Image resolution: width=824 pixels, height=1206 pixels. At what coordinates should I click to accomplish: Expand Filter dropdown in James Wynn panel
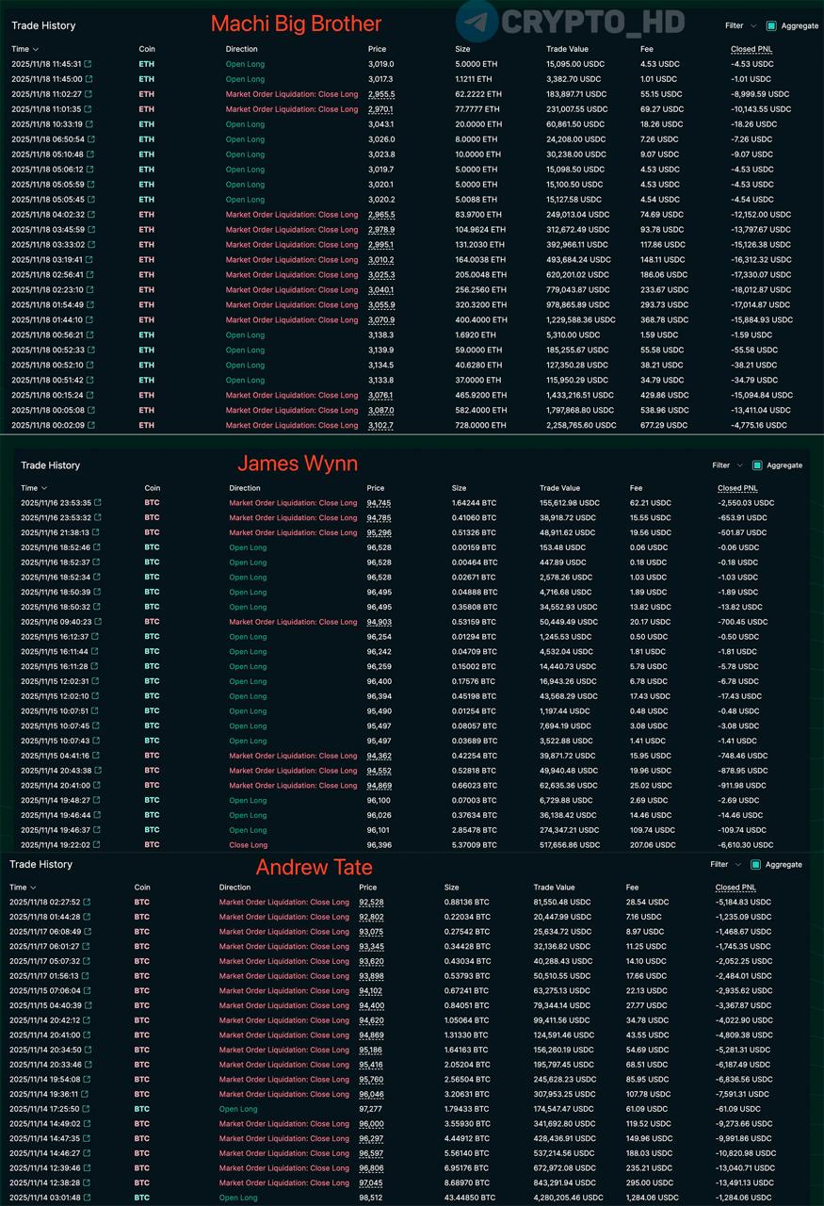727,465
